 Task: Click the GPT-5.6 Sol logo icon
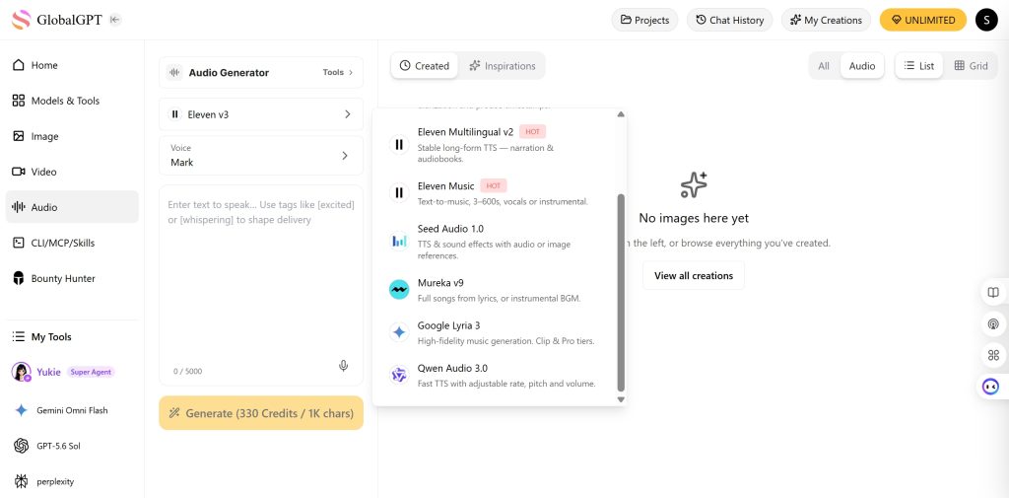click(x=22, y=446)
